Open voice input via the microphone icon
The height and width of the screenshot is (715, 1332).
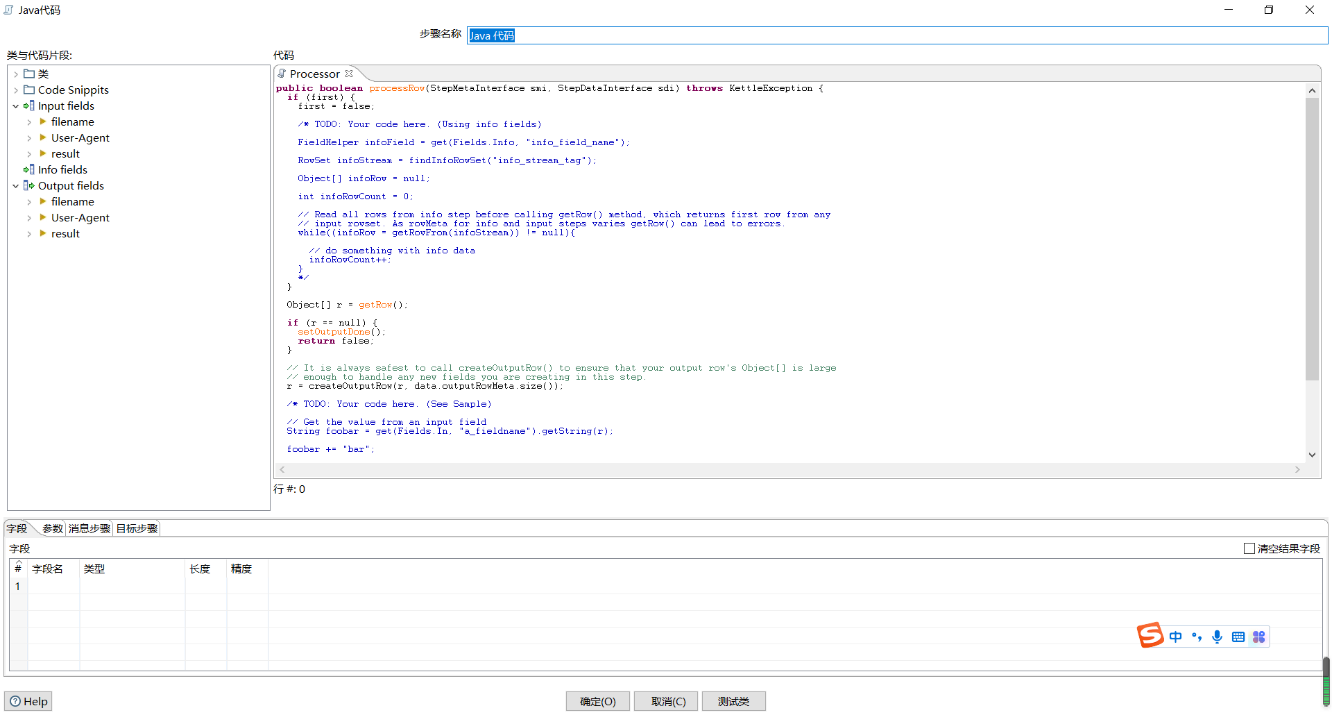(1218, 637)
